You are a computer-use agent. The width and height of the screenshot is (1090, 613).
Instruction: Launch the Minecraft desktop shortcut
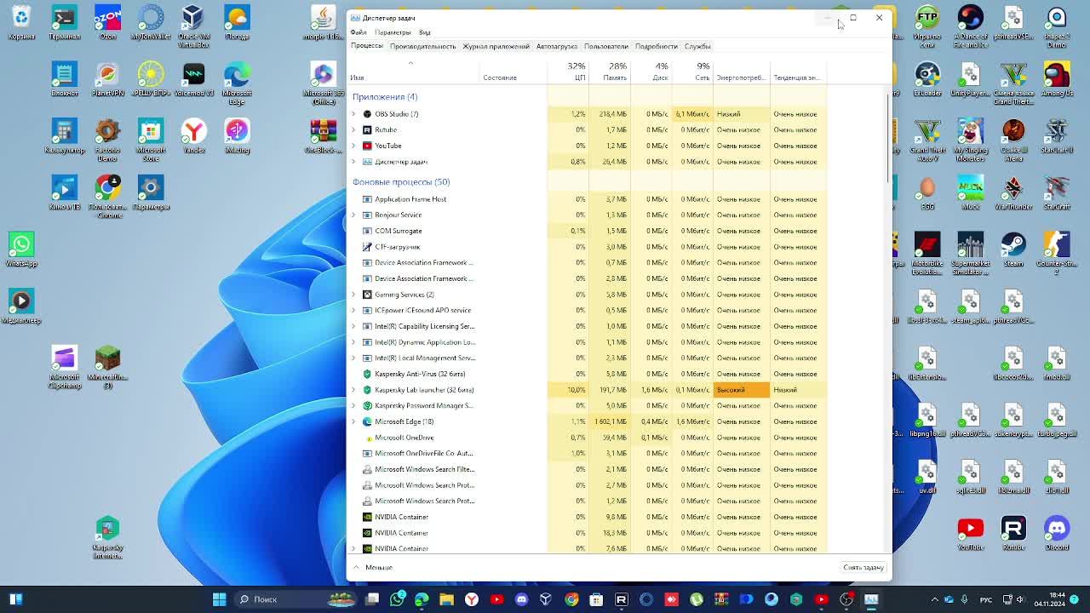107,366
